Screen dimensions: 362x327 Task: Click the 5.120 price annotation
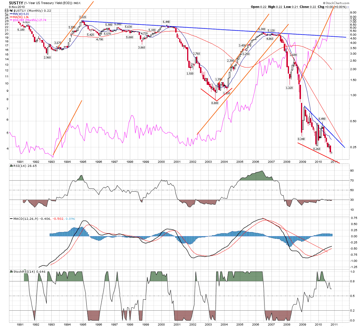[271, 31]
